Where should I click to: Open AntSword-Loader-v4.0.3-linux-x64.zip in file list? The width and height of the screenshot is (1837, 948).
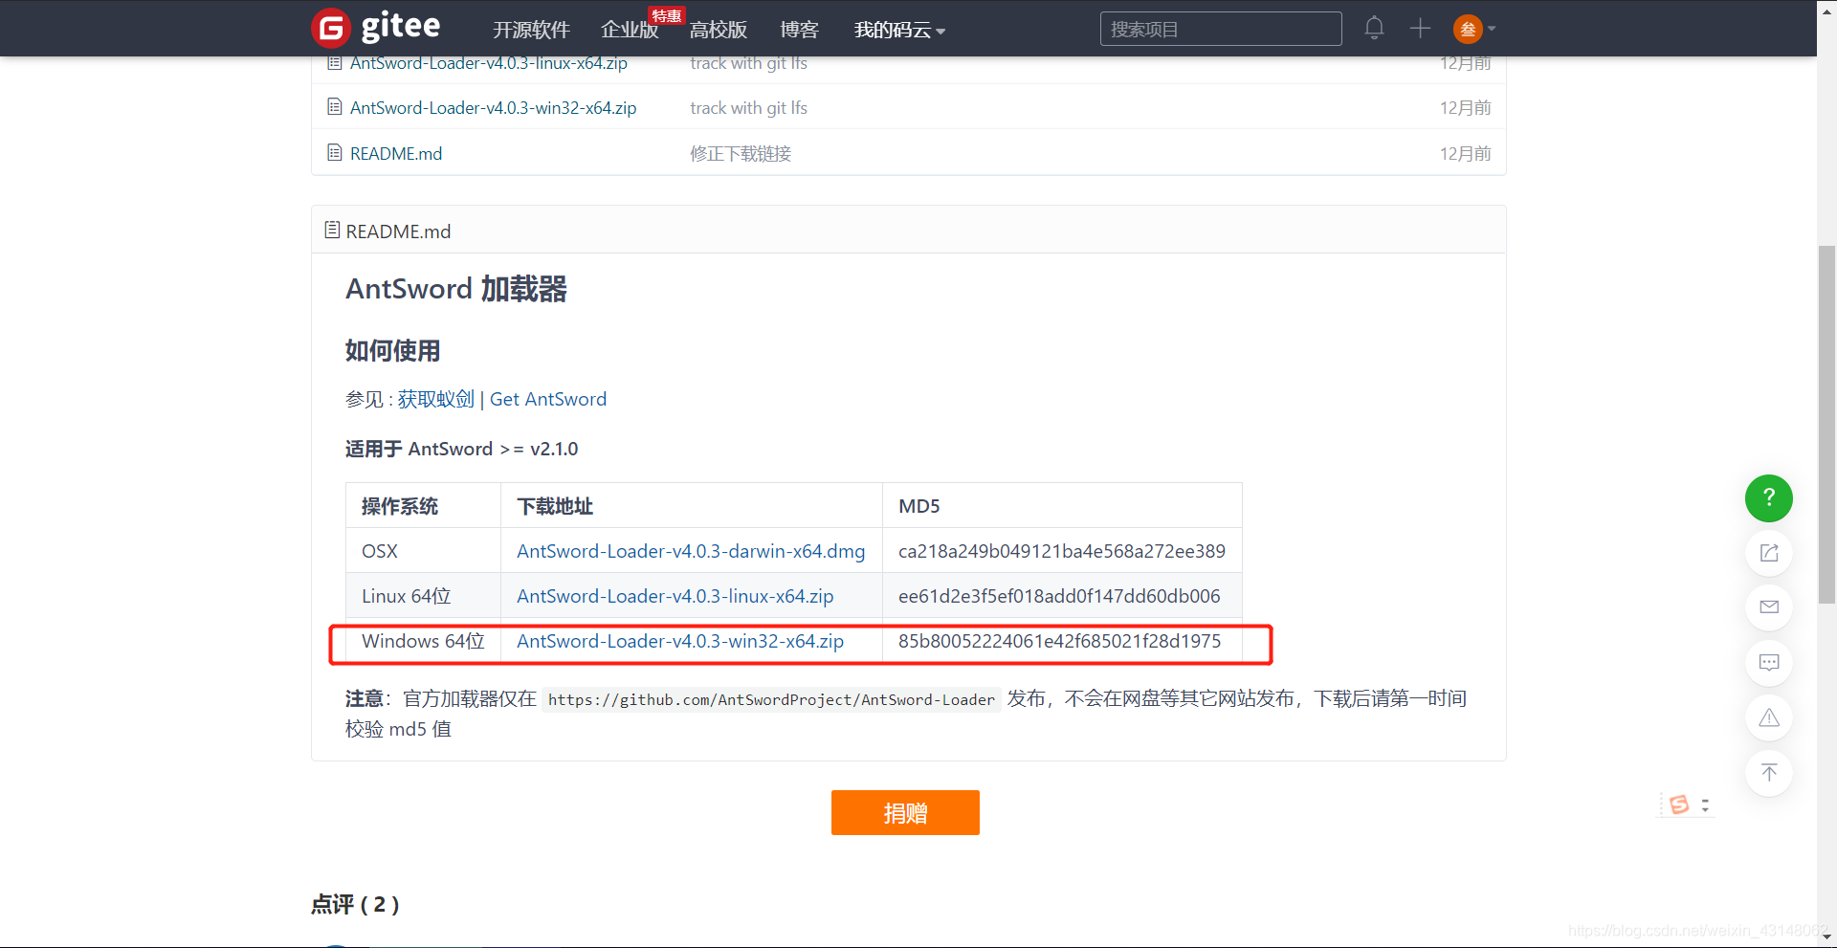(489, 63)
